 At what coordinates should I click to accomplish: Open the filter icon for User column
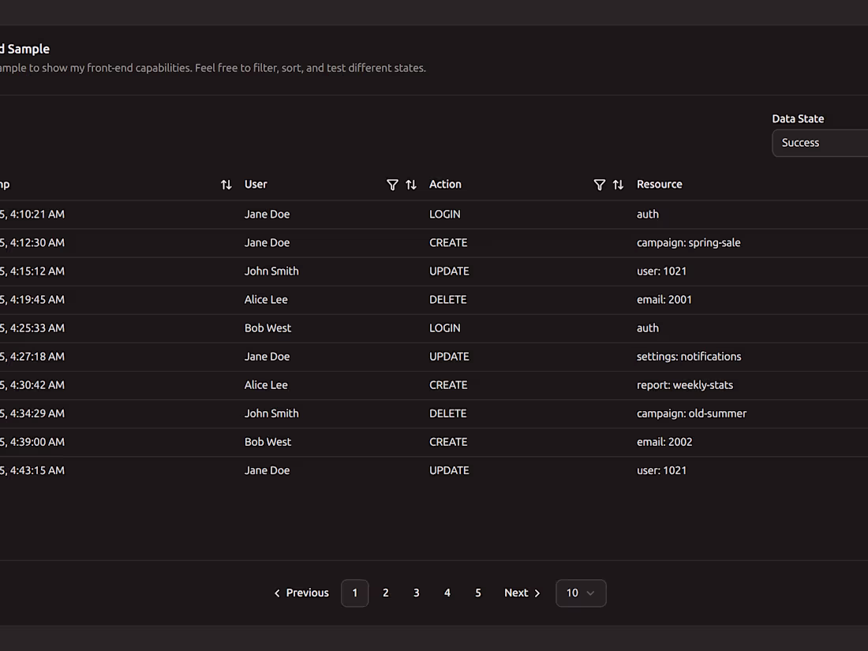[392, 184]
